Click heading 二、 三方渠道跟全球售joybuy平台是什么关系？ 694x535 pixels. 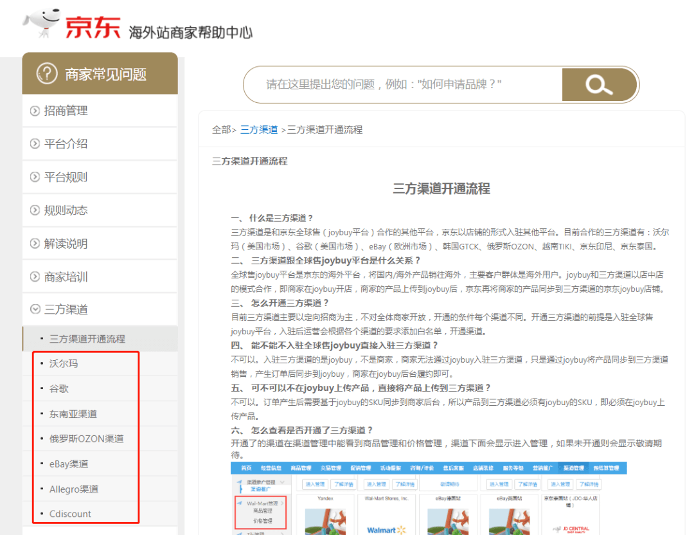coord(325,260)
